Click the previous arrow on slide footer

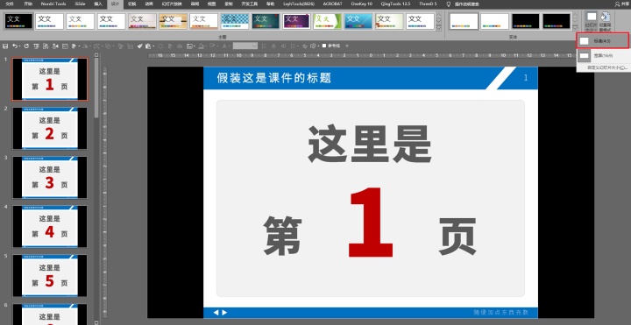pos(216,313)
